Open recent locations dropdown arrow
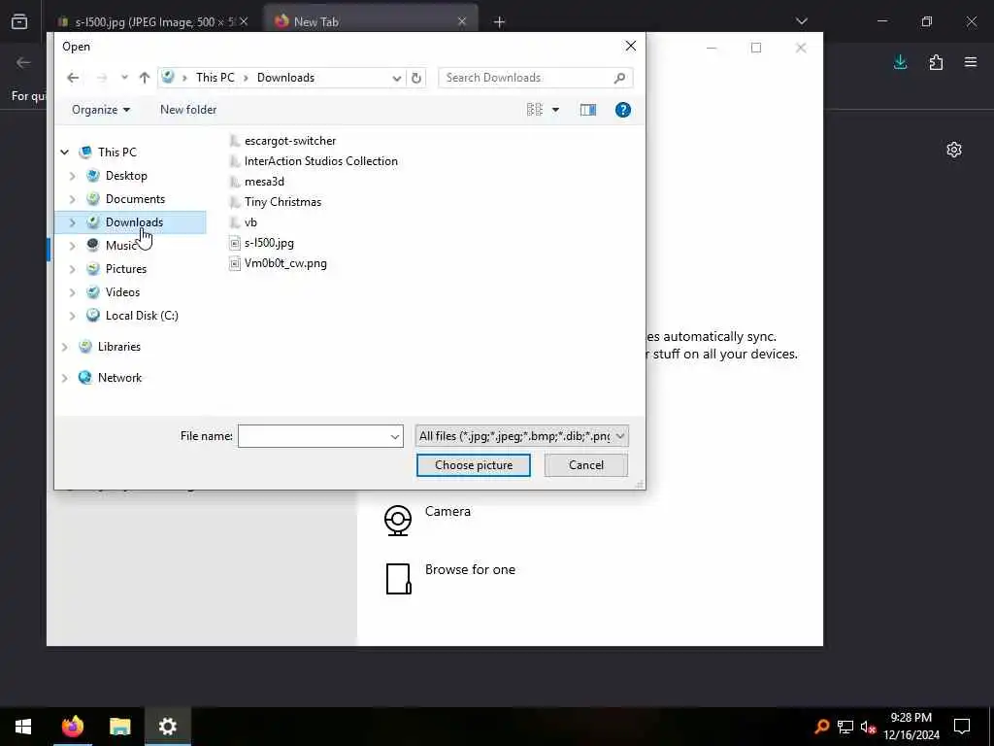Image resolution: width=994 pixels, height=746 pixels. [124, 78]
